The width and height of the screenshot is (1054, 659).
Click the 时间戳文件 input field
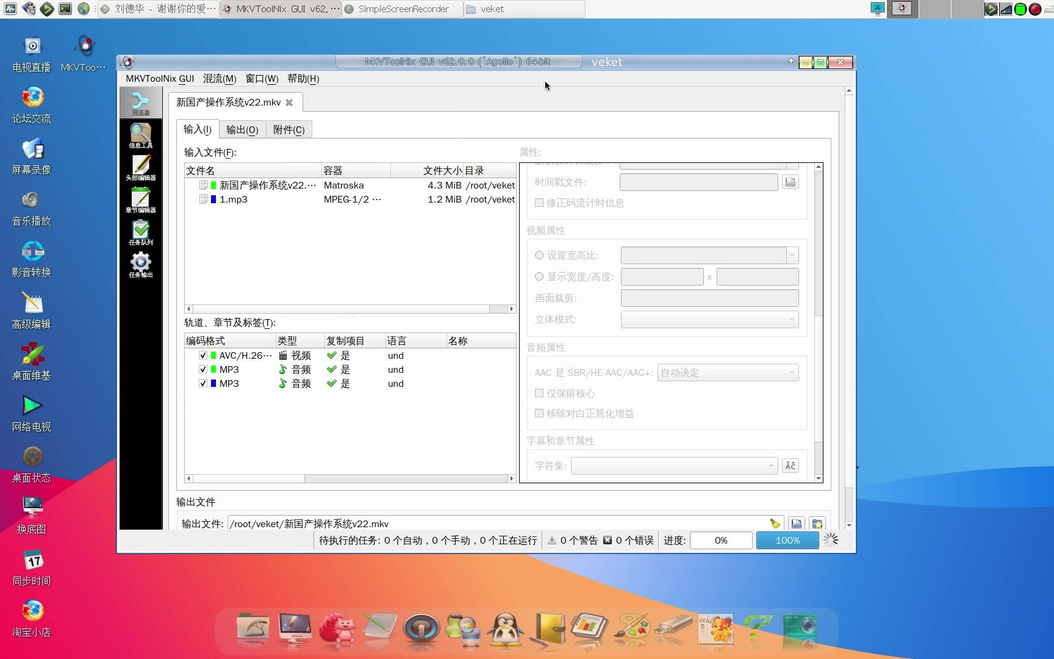tap(698, 182)
